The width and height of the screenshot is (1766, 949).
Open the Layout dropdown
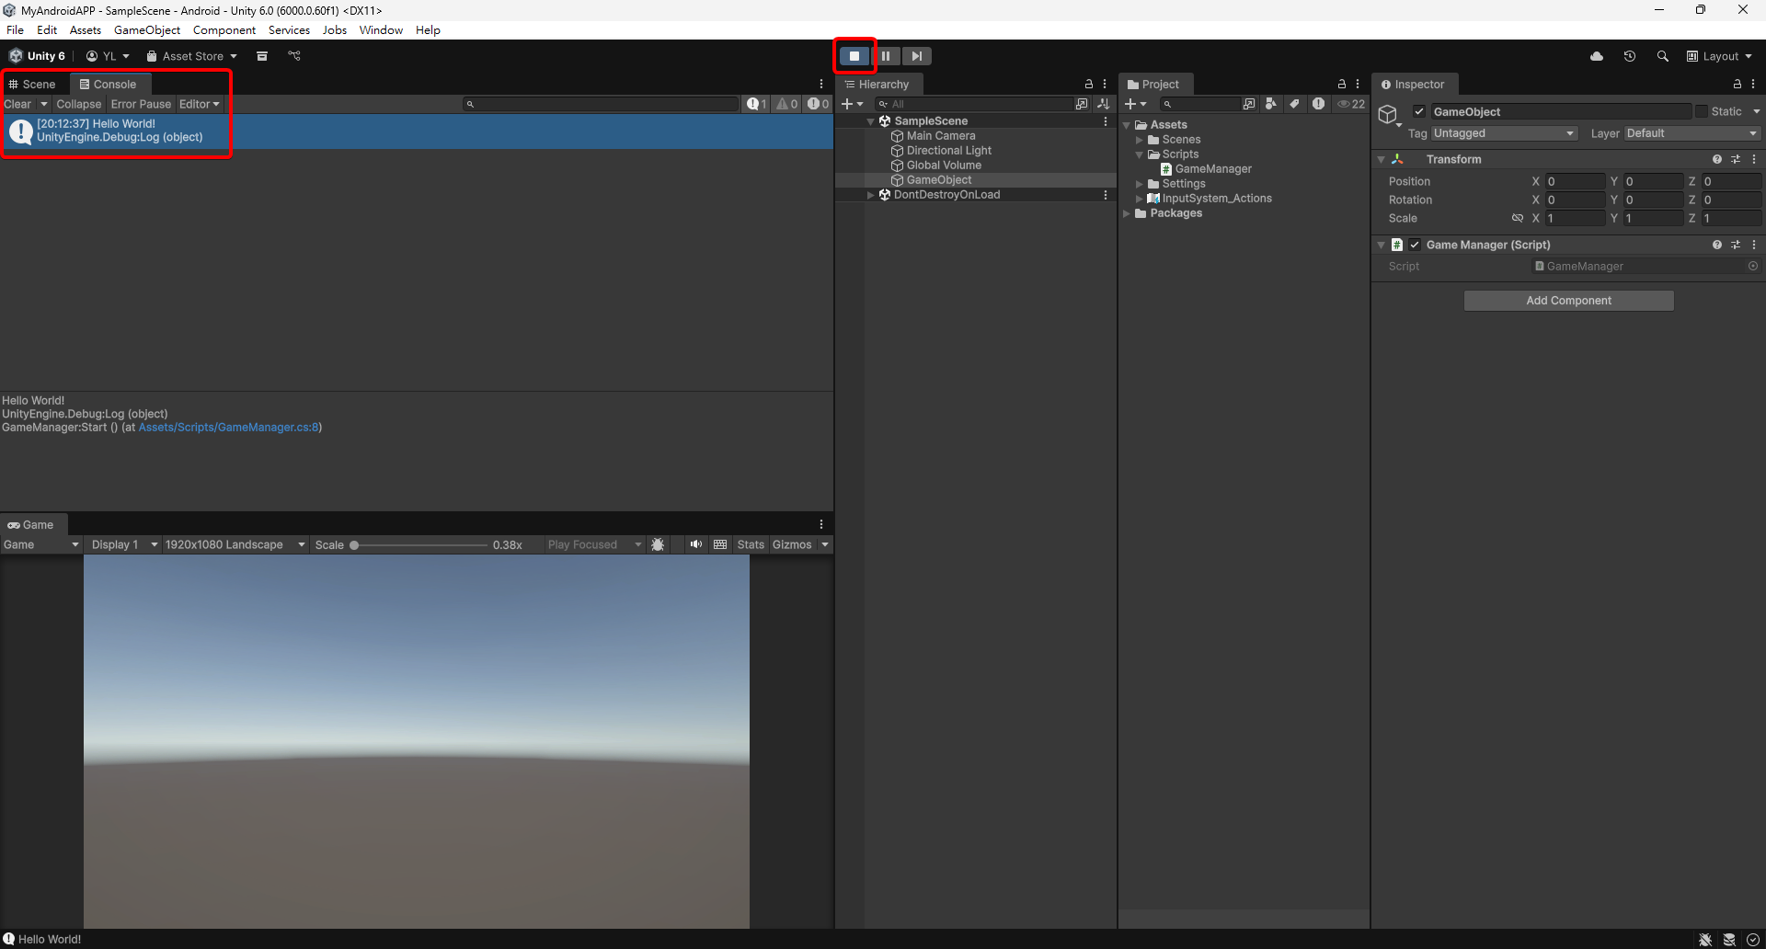(1719, 56)
